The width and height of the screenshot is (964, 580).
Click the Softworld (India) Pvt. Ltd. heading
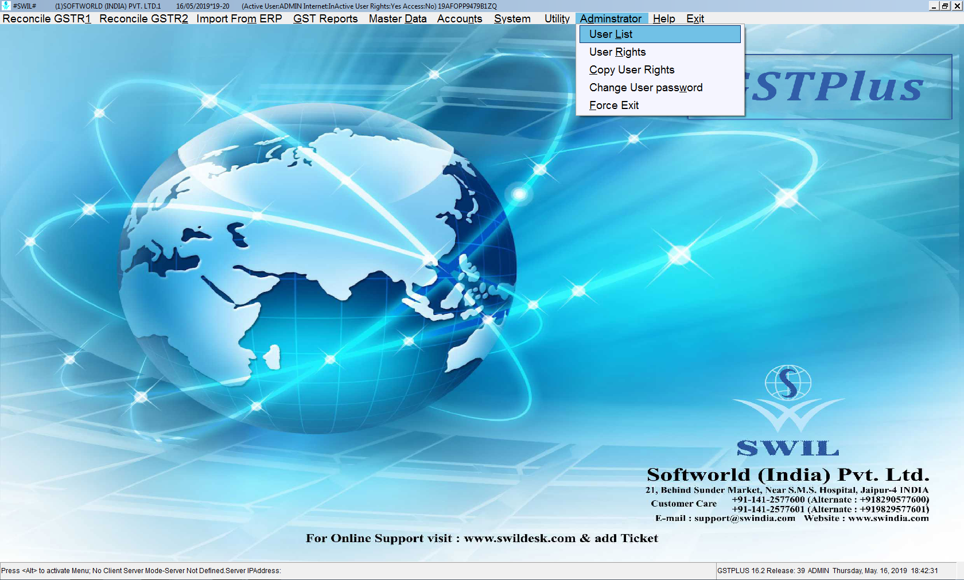pyautogui.click(x=788, y=474)
